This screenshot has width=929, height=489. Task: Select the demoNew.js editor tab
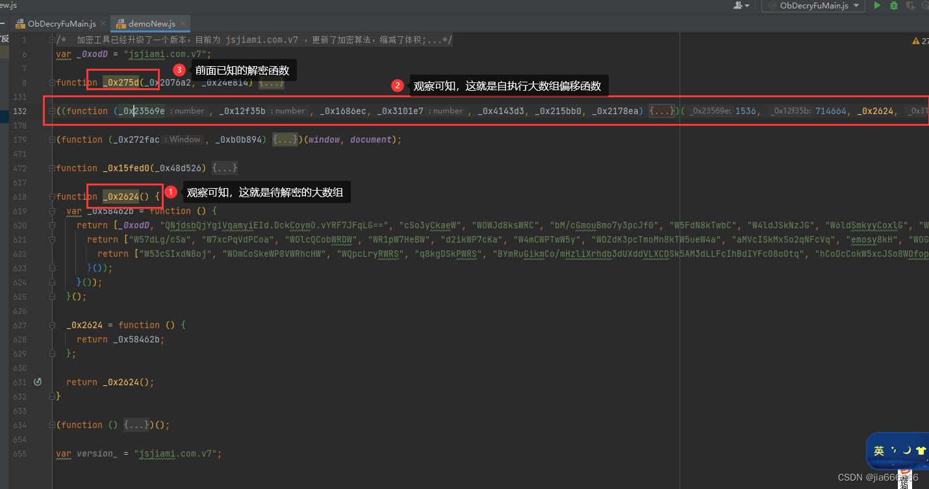tap(151, 23)
